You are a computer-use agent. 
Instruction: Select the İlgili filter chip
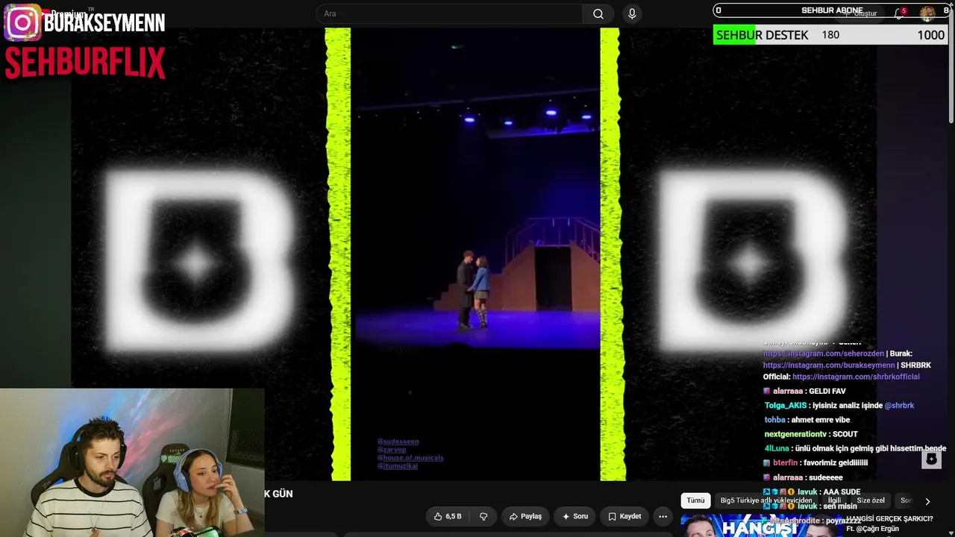[835, 500]
